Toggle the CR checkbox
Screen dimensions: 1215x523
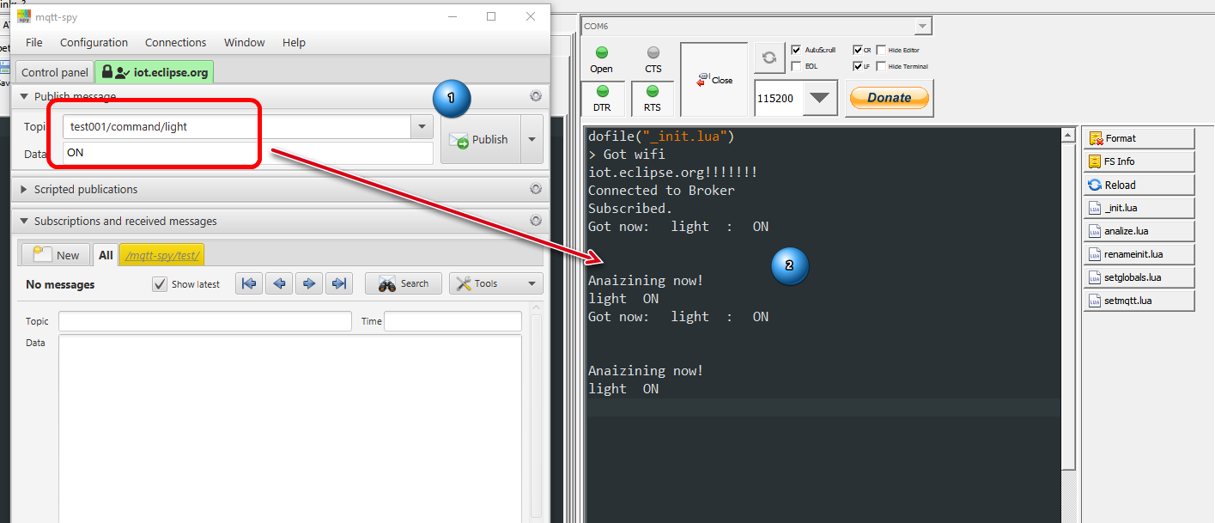click(858, 50)
